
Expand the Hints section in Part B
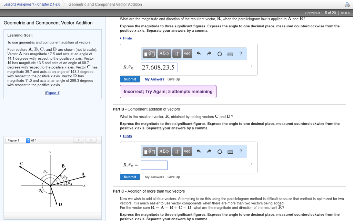[127, 136]
